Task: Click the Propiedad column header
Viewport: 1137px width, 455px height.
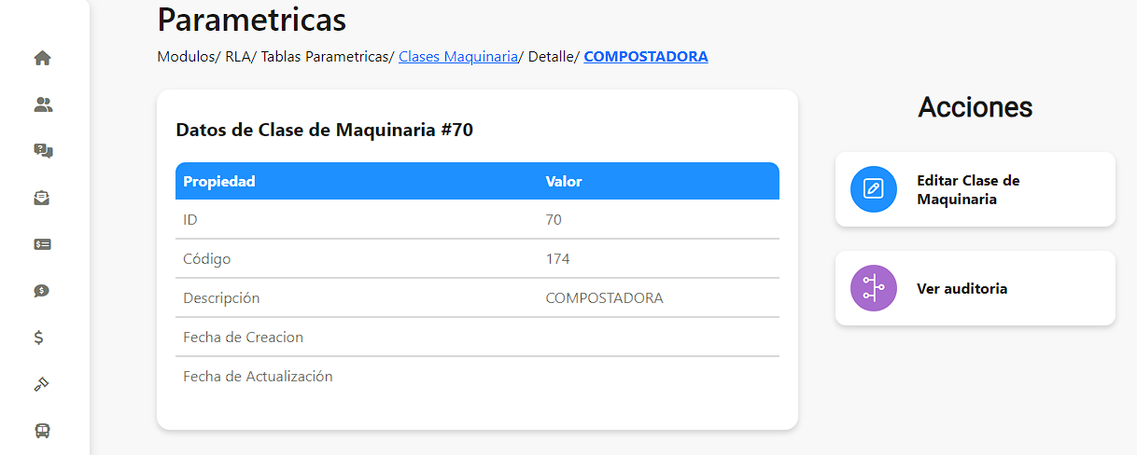Action: click(x=219, y=181)
